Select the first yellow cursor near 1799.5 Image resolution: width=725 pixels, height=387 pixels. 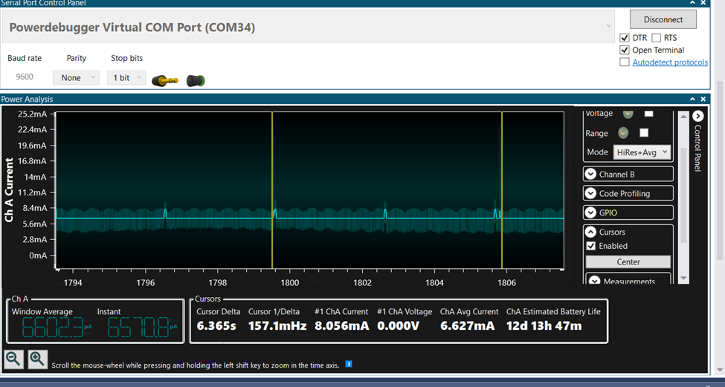pos(272,189)
